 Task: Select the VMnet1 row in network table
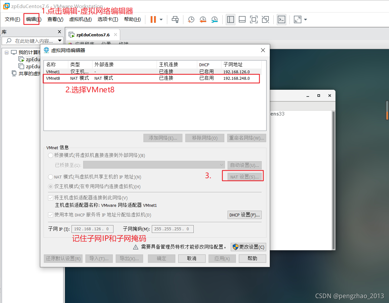coord(152,71)
